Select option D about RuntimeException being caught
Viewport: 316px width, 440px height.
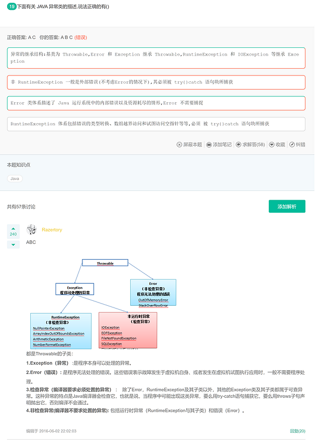pos(156,124)
